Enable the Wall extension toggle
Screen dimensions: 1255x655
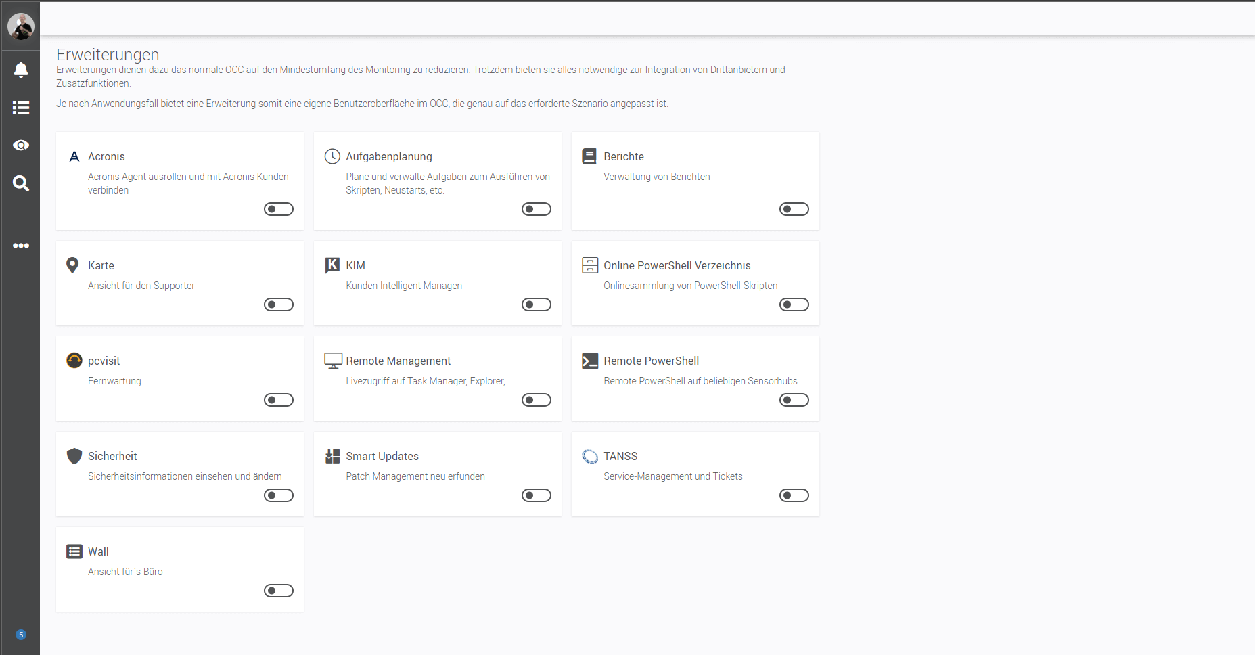279,591
